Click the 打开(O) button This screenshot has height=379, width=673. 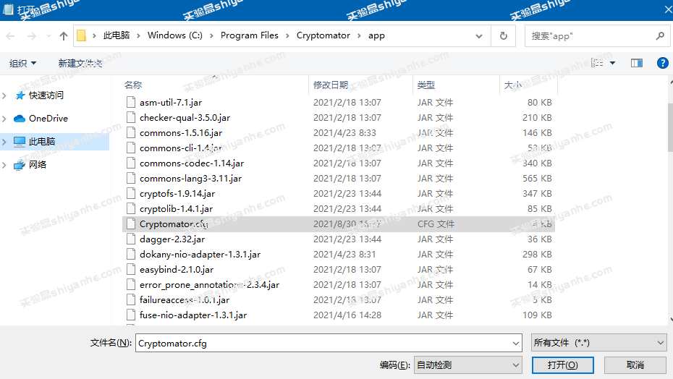(x=563, y=365)
